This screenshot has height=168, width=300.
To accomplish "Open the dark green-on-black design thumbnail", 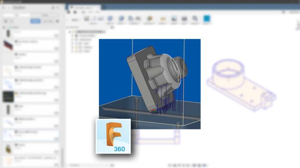I will (x=8, y=96).
